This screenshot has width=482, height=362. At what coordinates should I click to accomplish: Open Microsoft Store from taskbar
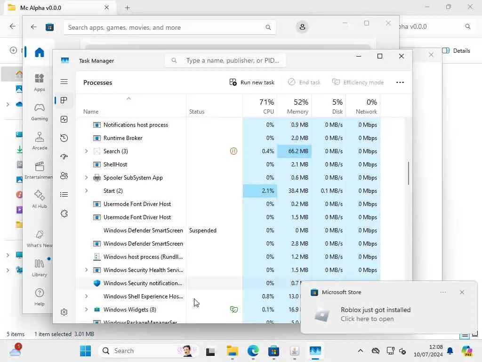(273, 351)
